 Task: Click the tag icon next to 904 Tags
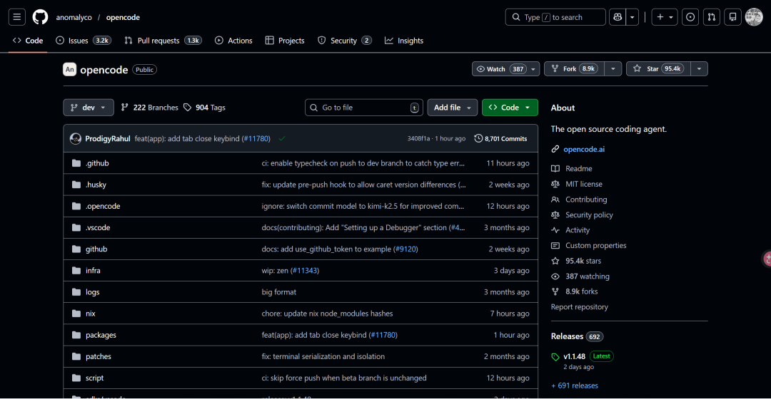pyautogui.click(x=187, y=107)
